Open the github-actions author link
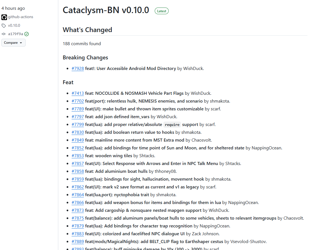 point(21,17)
